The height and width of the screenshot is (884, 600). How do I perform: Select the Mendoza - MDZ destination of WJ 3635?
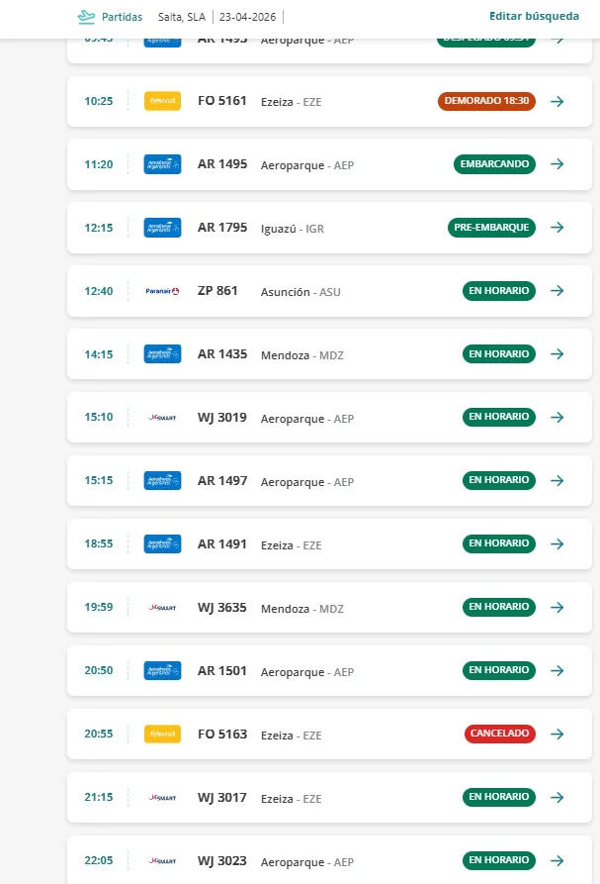click(302, 609)
